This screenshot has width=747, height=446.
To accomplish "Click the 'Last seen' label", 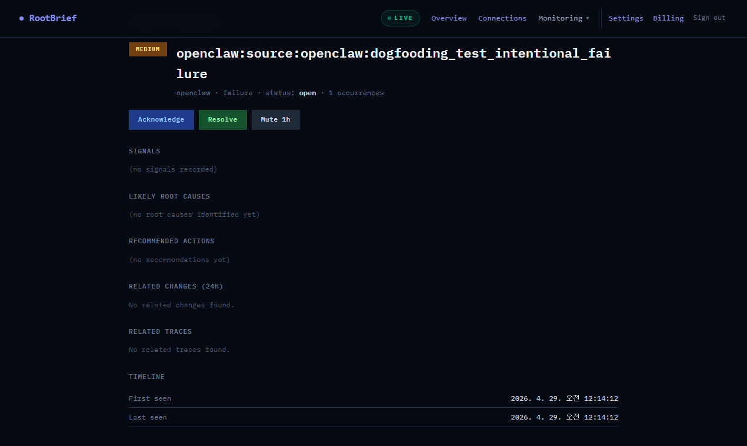I will click(148, 417).
